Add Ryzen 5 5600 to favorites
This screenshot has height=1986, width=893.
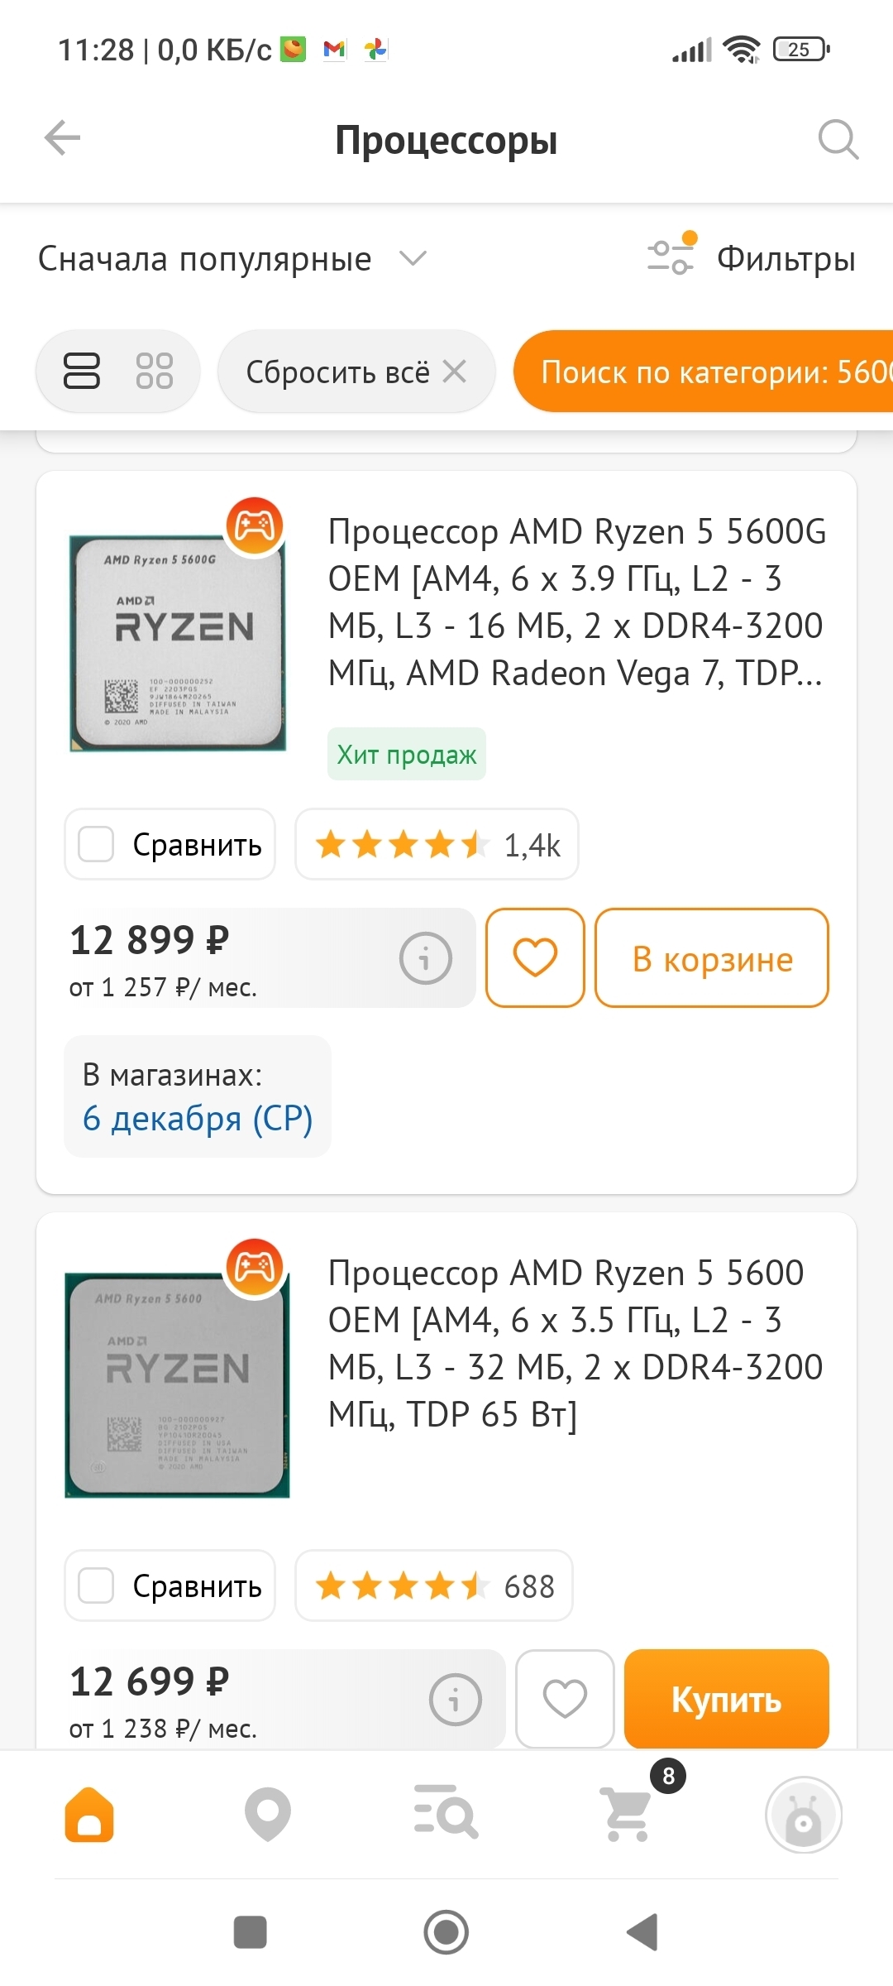[565, 1700]
